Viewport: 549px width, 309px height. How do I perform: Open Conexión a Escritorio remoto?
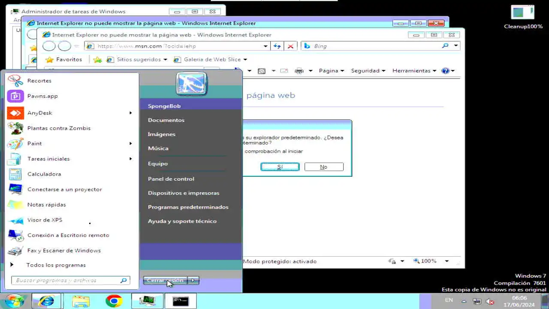pyautogui.click(x=72, y=235)
